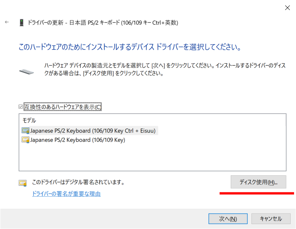Click the device icon beside the ドライバーの更新 title
Viewport: 296px width, 229px height.
pos(22,23)
